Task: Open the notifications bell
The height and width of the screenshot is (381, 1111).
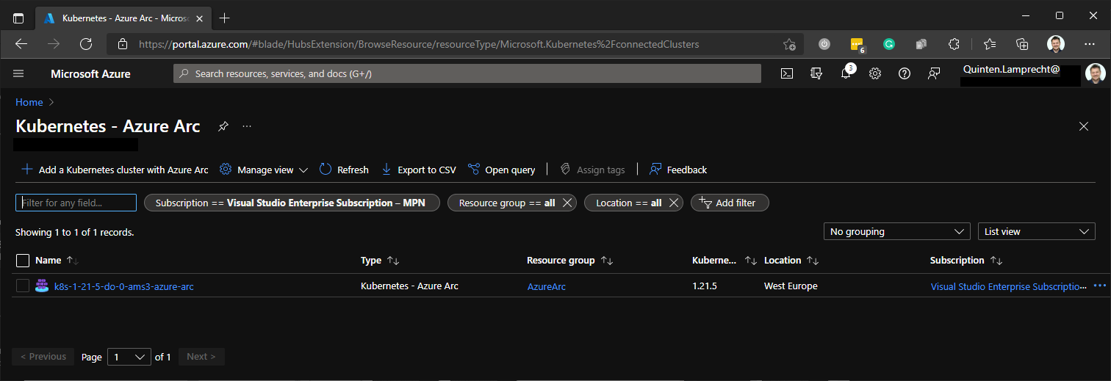Action: point(846,73)
